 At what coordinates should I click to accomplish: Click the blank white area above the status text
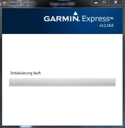tap(62, 52)
